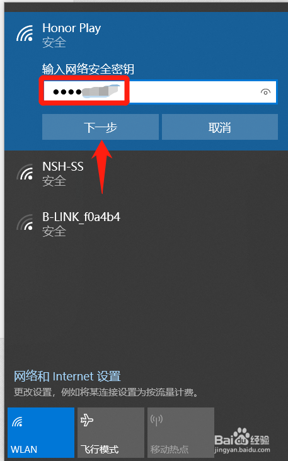Click the Wi-Fi icon on WLAN tile
This screenshot has width=288, height=461.
(17, 422)
